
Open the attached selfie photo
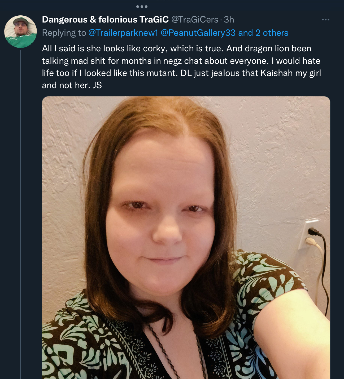(186, 238)
